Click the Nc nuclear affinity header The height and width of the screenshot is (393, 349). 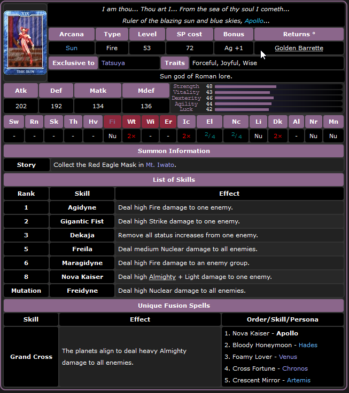pos(236,122)
